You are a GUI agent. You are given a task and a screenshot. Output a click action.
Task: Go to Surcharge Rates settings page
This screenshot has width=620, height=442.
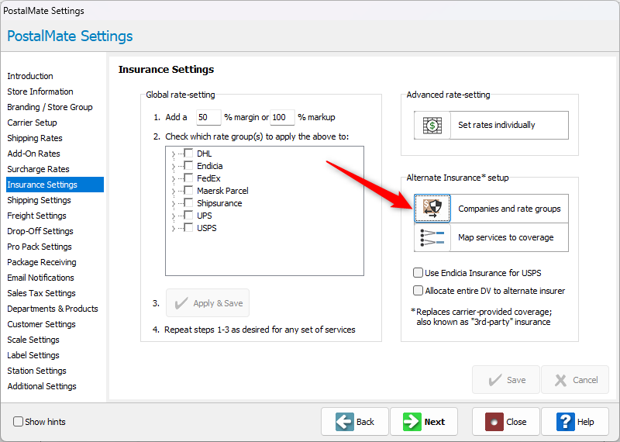(38, 169)
